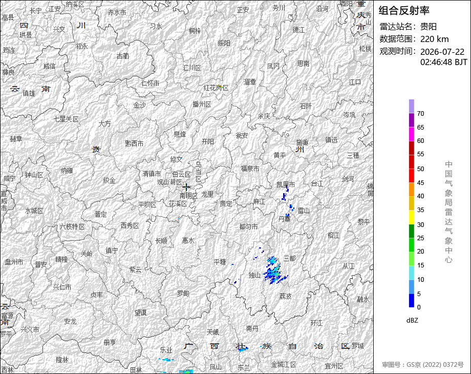Click the radar echo cluster near 三都
471x374 pixels.
[274, 271]
